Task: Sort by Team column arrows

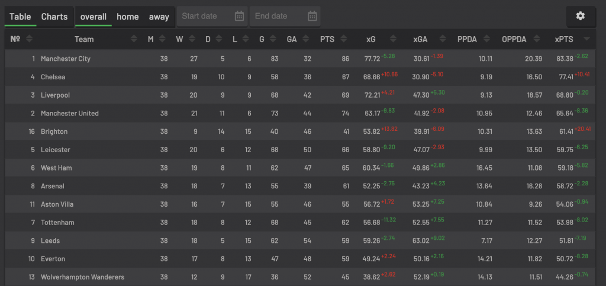Action: [x=134, y=39]
